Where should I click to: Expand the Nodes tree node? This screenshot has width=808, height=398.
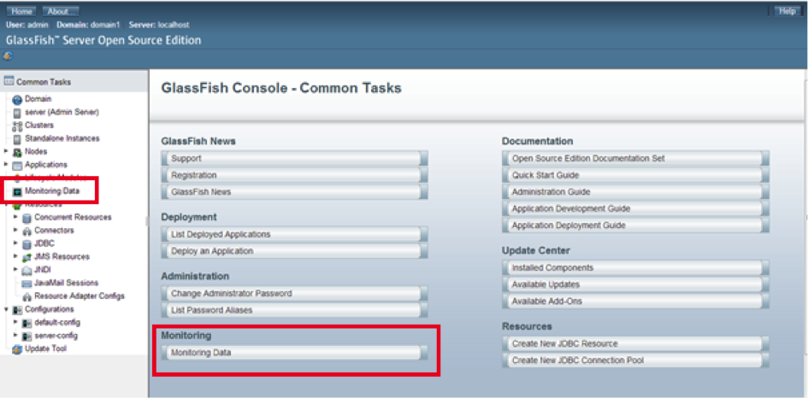(6, 151)
